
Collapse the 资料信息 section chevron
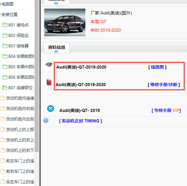(56, 51)
